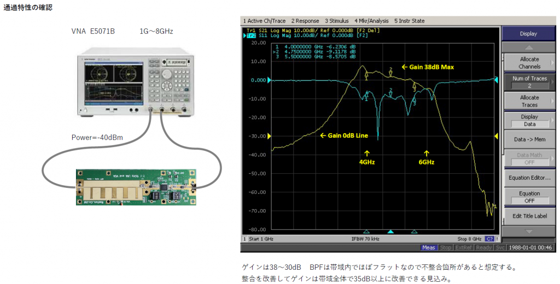Click the Num of Traces value field
This screenshot has width=560, height=284.
pos(529,86)
